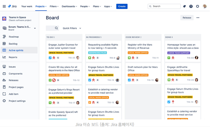210x127 pixels.
Task: Open the Homepage footer uses an inline style card
Action: pos(183,51)
